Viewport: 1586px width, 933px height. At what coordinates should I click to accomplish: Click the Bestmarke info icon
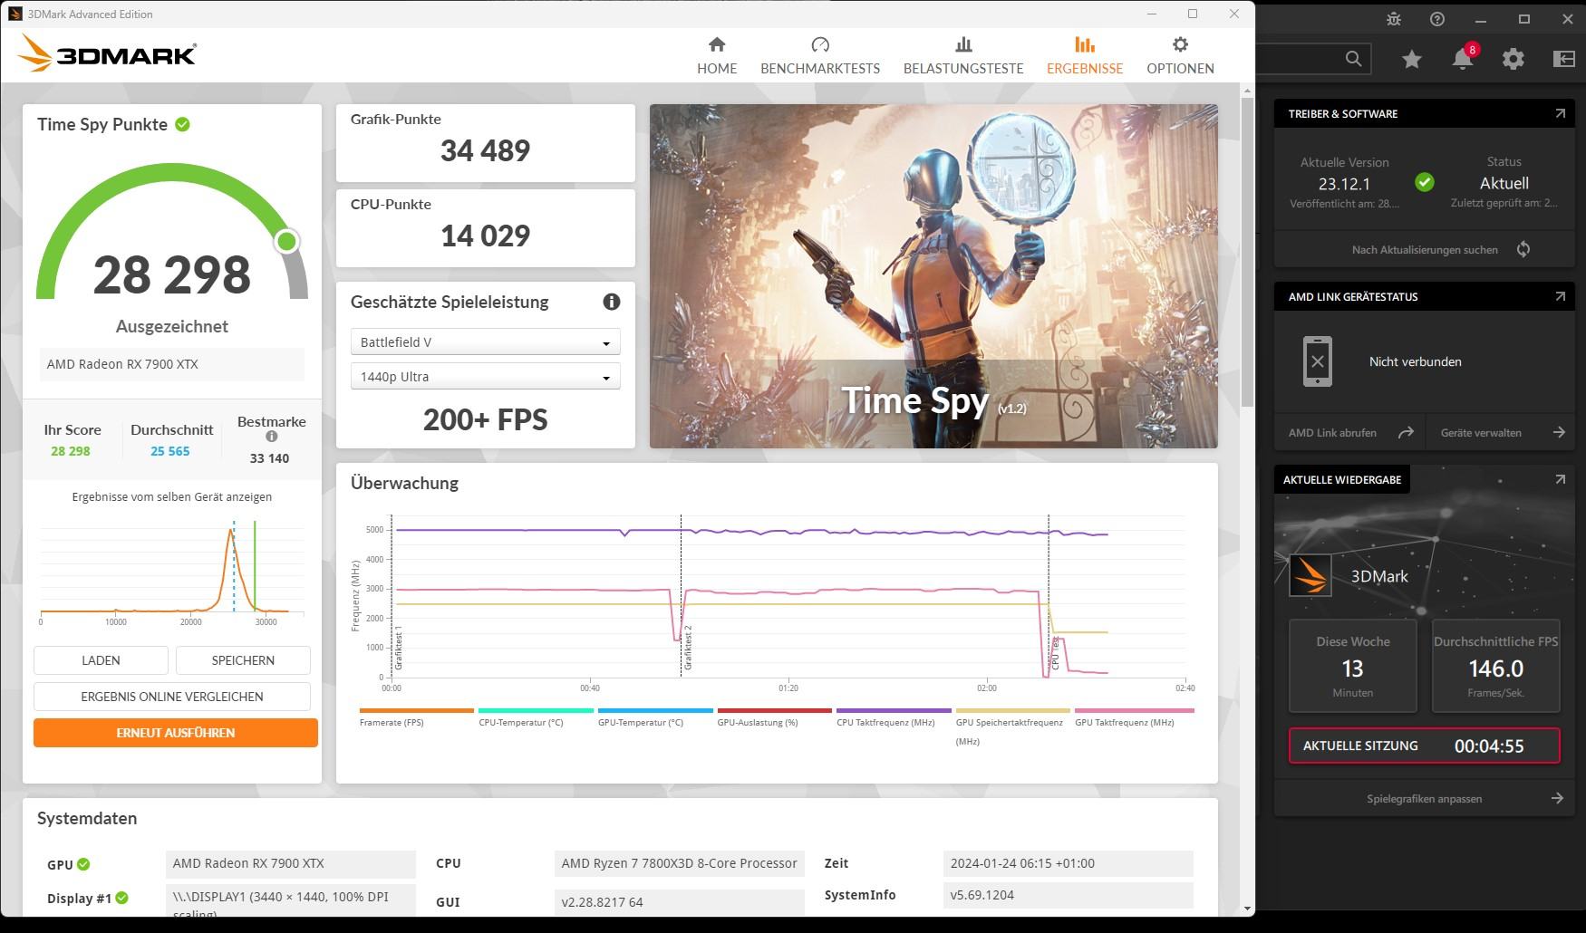pos(271,437)
